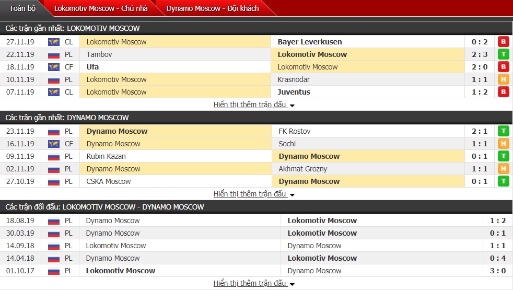Click score 0 : 4 on 14.04.18 row
Image resolution: width=513 pixels, height=290 pixels.
[498, 258]
